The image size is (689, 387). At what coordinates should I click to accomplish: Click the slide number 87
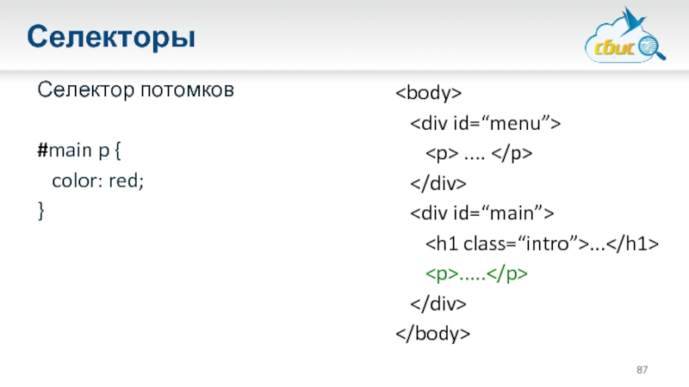coord(642,369)
